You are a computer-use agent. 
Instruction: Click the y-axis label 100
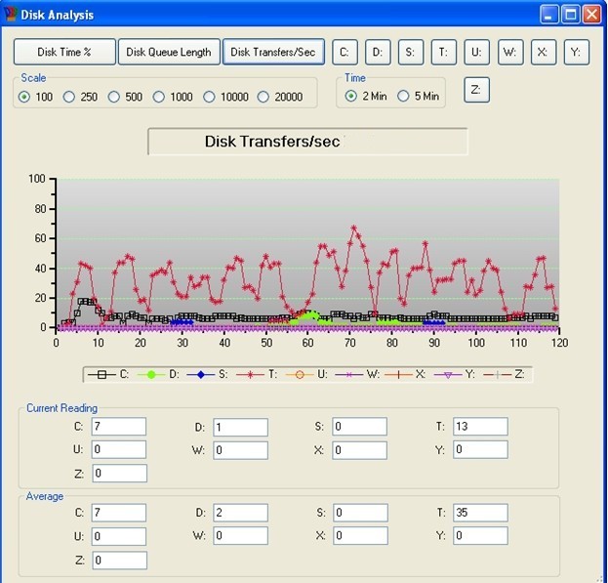pos(37,179)
